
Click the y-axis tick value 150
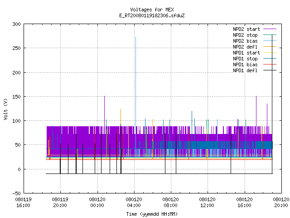[16, 97]
